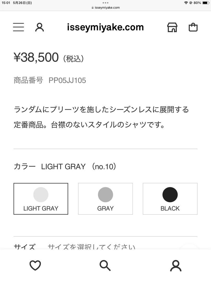Select the LIGHT GRAY color option

tap(41, 199)
